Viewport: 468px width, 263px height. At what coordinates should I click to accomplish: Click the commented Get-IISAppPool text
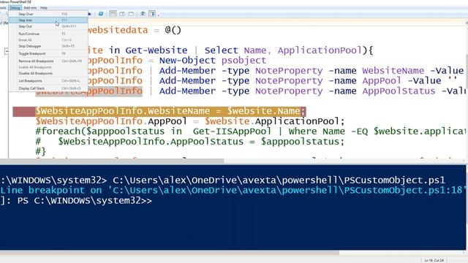coord(233,131)
